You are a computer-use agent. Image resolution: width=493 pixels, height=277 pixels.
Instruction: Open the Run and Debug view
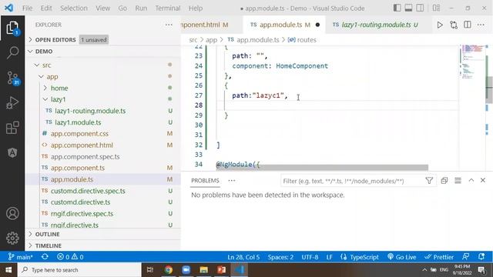click(x=12, y=102)
